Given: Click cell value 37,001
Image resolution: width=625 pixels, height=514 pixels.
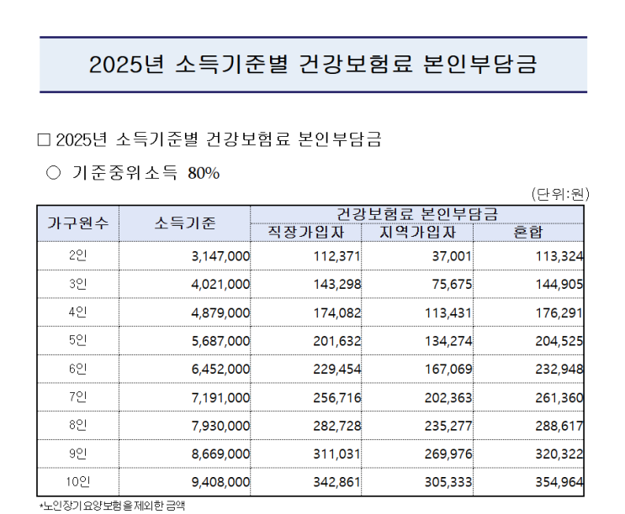Looking at the screenshot, I should (452, 256).
